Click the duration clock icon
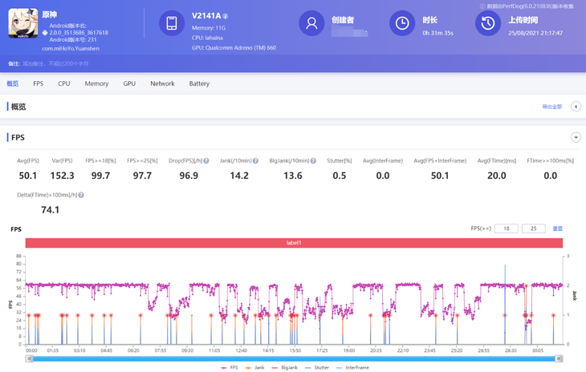The height and width of the screenshot is (372, 586). coord(402,24)
